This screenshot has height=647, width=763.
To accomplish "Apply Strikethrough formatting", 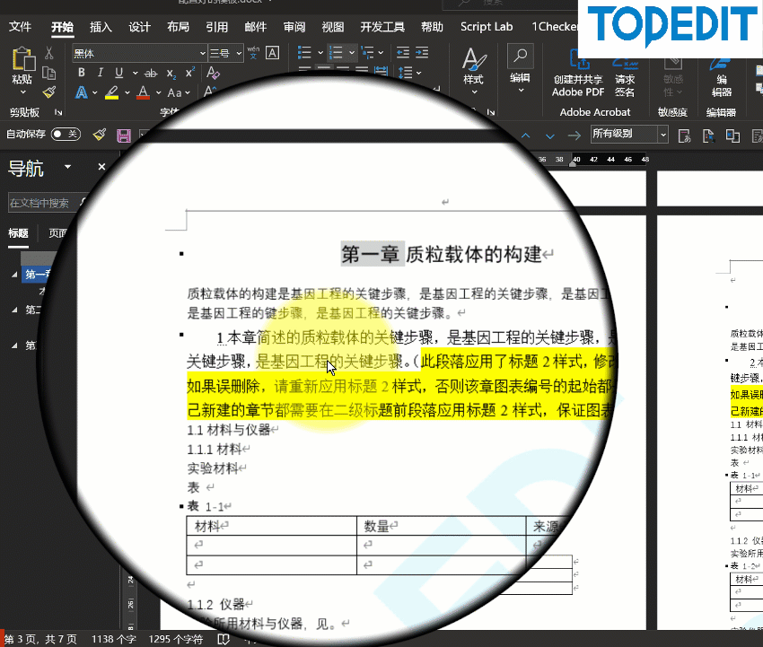I will click(151, 73).
